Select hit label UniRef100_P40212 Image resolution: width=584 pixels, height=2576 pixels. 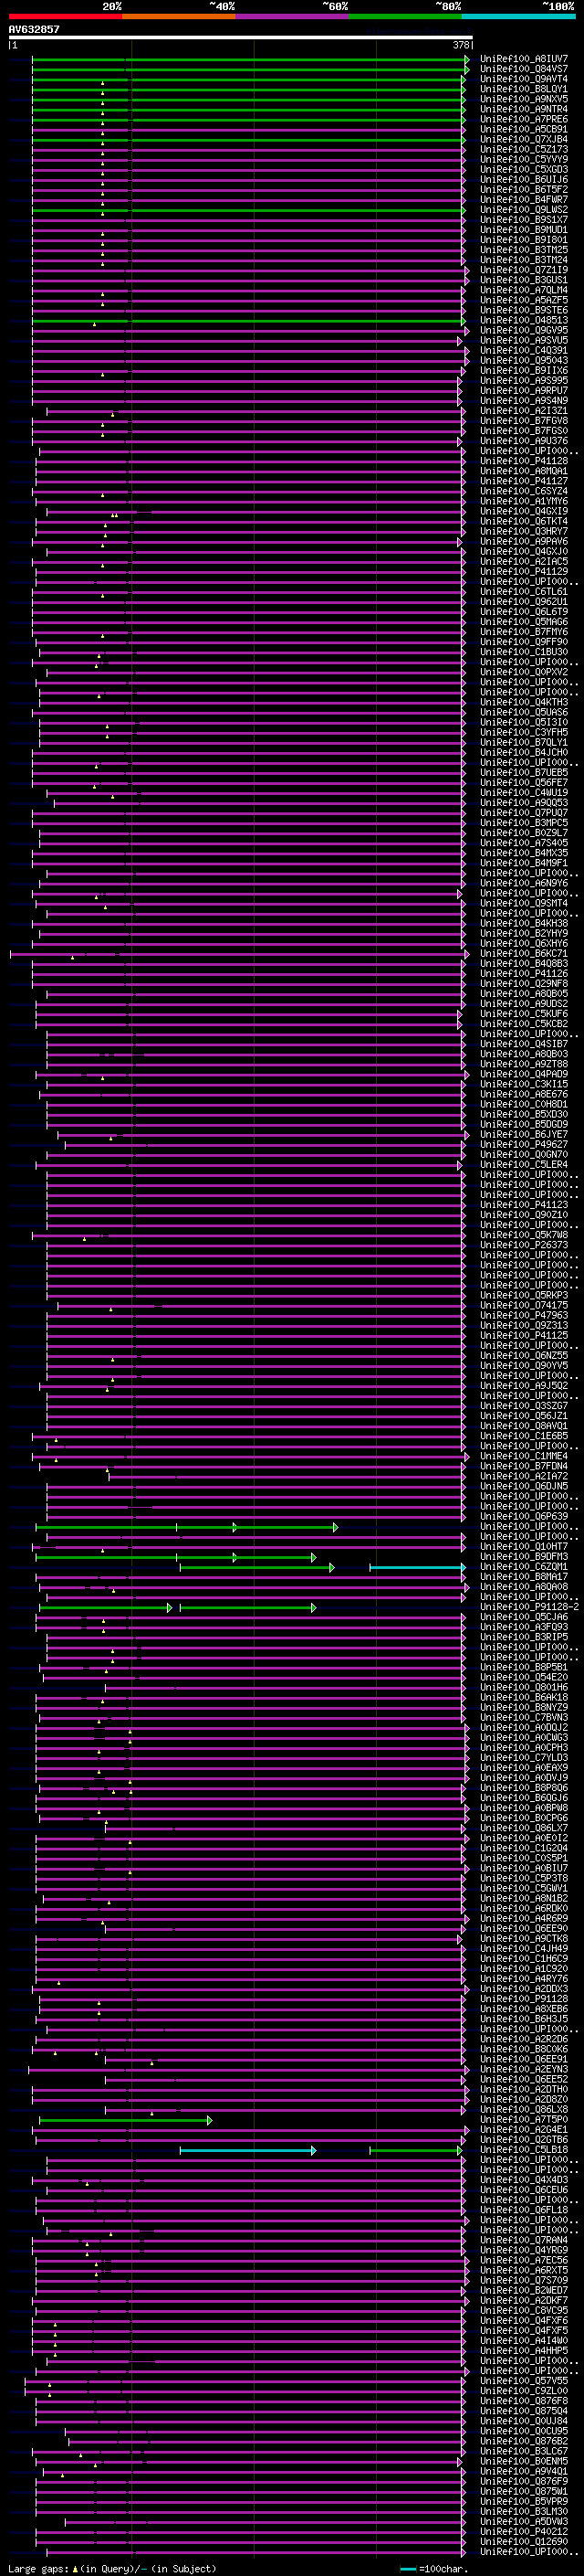click(x=524, y=2531)
